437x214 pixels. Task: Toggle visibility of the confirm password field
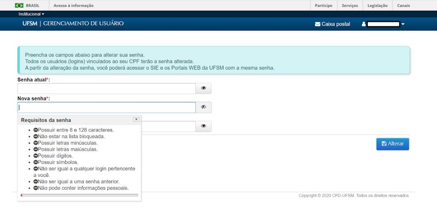click(203, 126)
